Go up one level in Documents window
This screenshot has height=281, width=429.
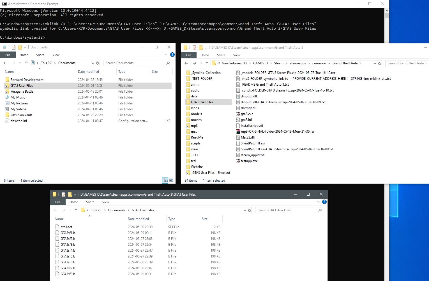coord(26,63)
